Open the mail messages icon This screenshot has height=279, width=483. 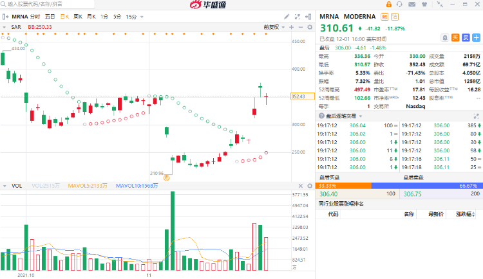point(412,4)
